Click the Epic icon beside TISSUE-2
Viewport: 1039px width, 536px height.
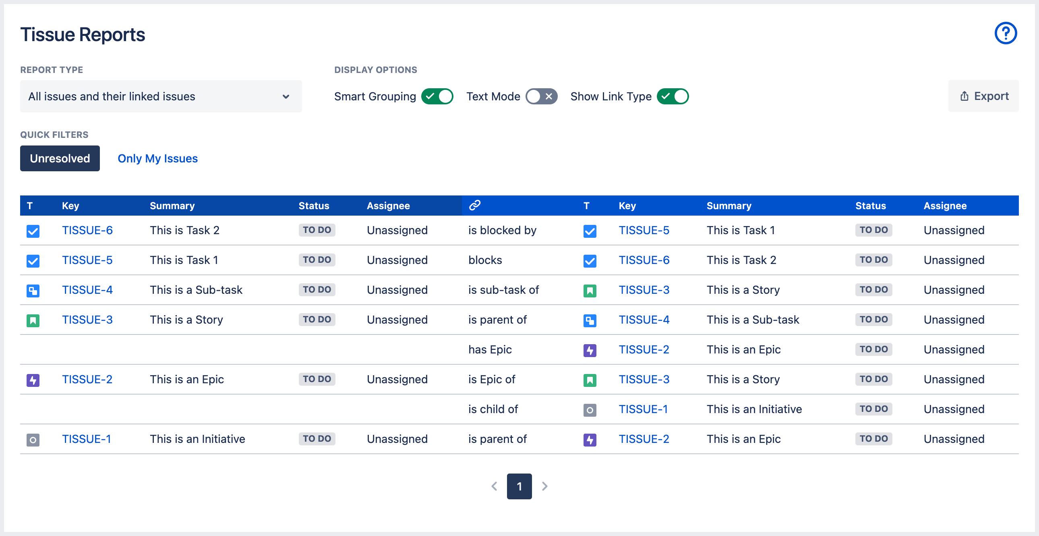click(x=33, y=379)
